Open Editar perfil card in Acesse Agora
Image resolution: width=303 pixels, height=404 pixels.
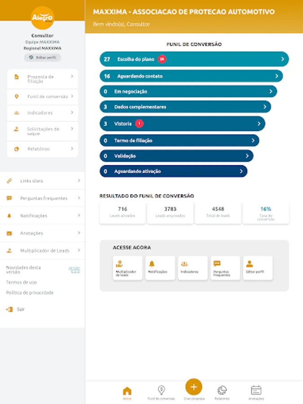pyautogui.click(x=258, y=268)
